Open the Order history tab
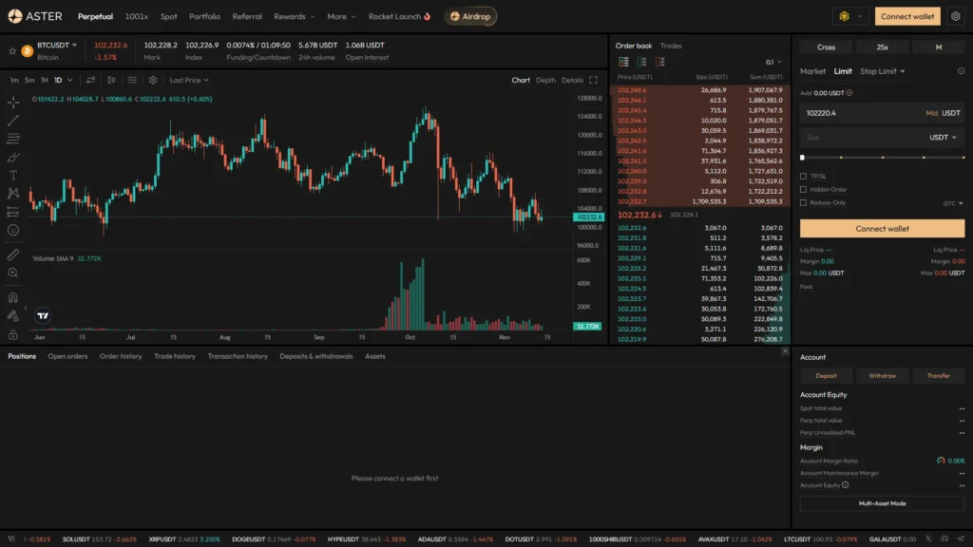The width and height of the screenshot is (973, 547). tap(121, 356)
